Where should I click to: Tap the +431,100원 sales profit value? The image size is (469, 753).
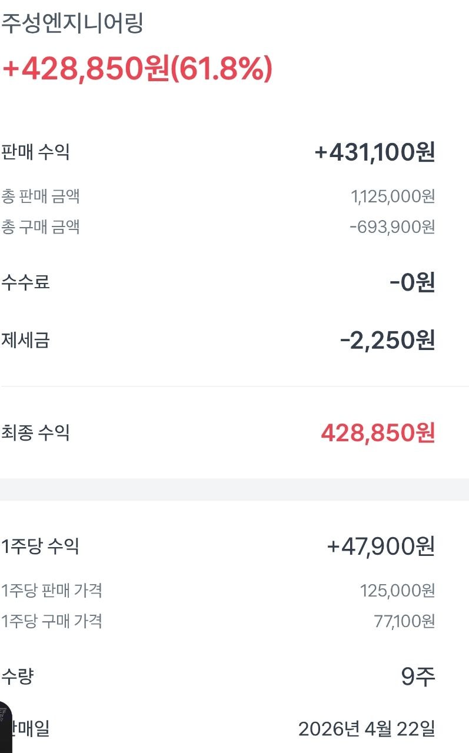pos(375,153)
